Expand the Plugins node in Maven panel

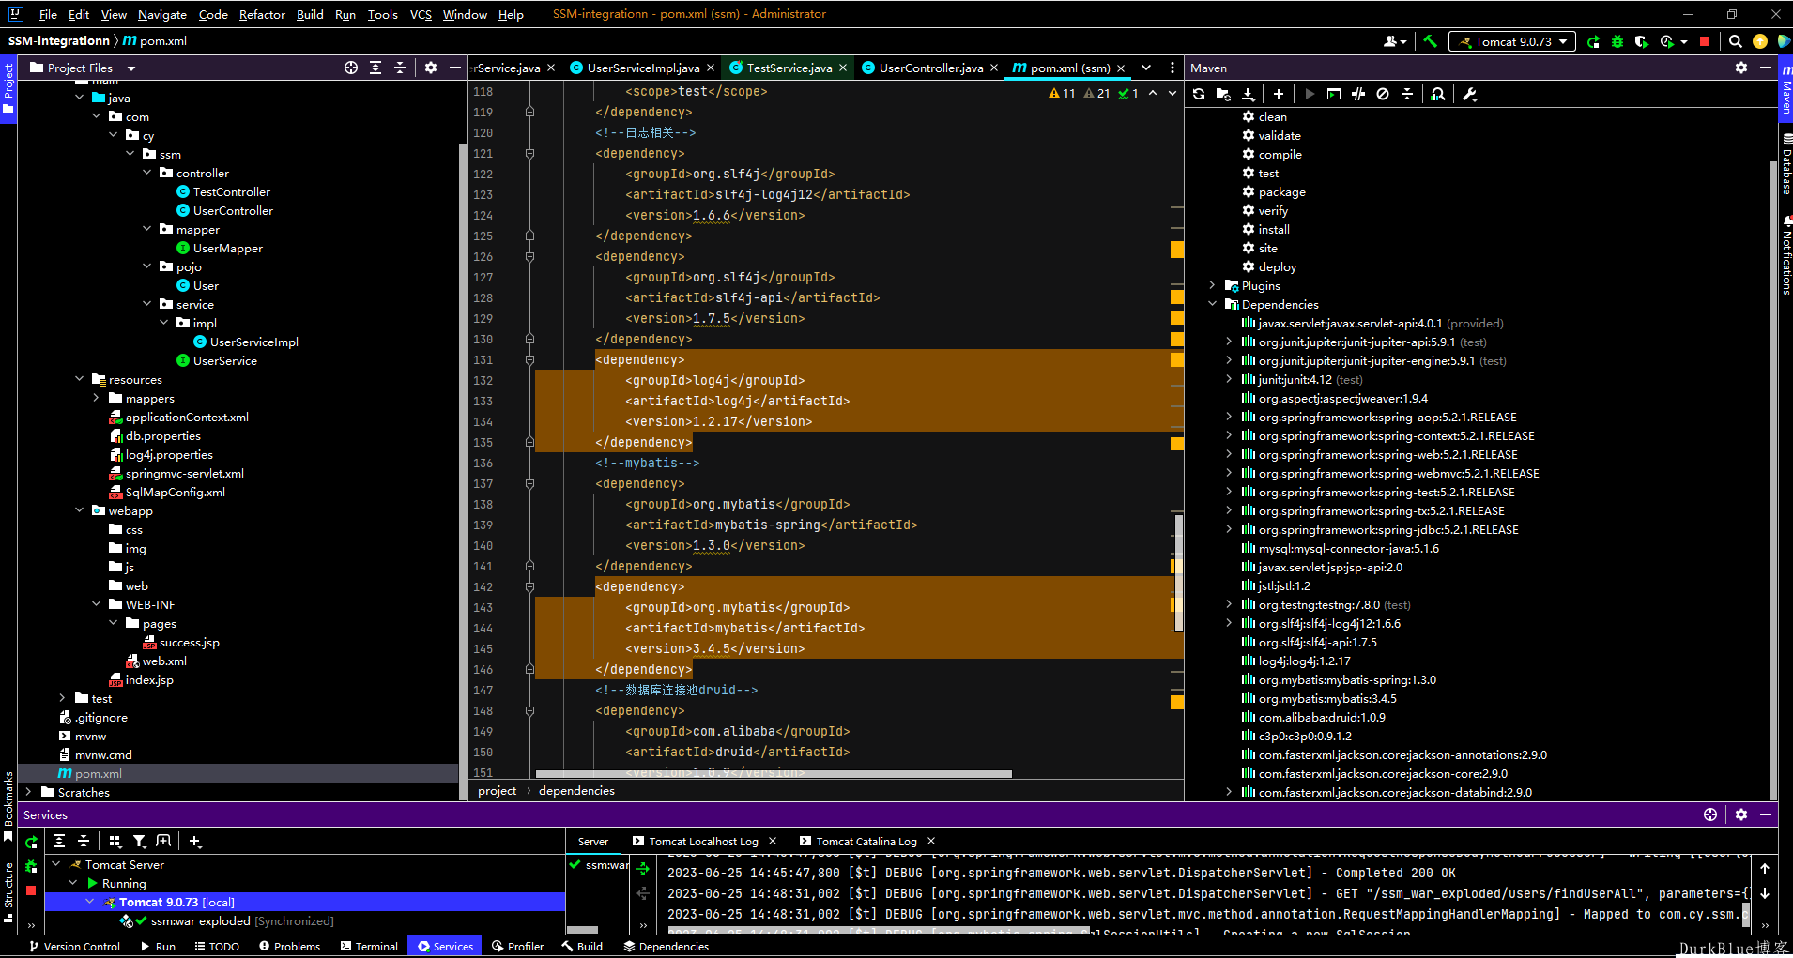coord(1212,286)
